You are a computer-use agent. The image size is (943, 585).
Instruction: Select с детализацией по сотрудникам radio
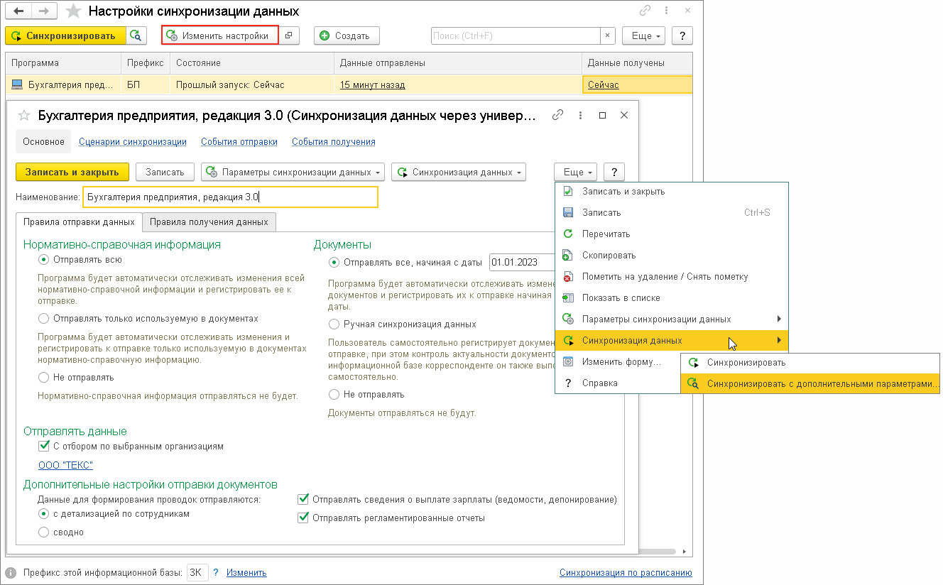(44, 513)
